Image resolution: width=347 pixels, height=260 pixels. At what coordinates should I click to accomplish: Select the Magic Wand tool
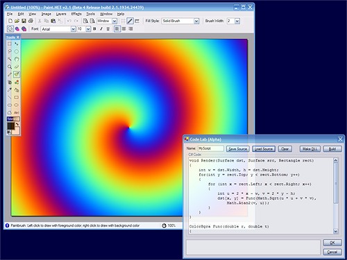(x=10, y=59)
